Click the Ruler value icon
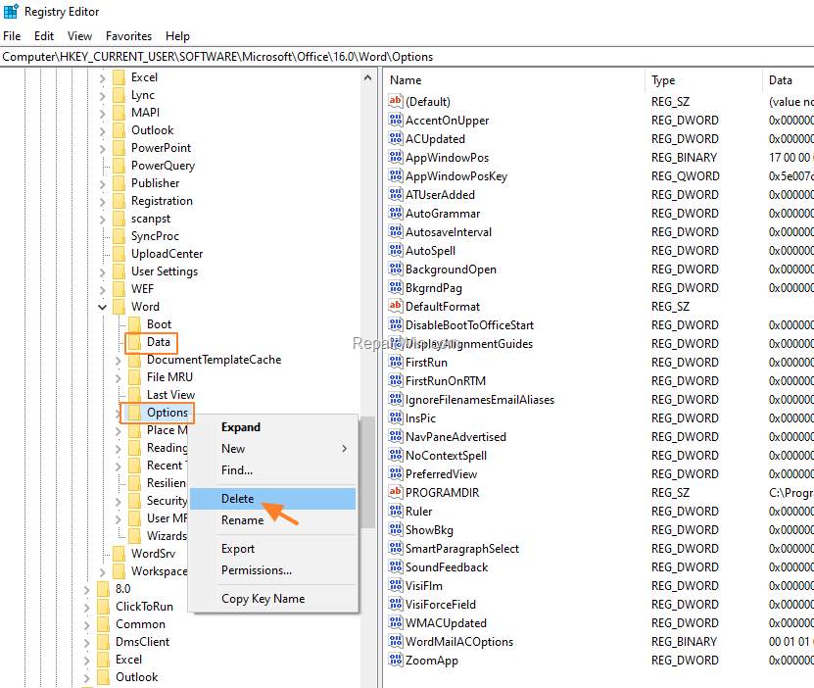The height and width of the screenshot is (688, 814). pos(396,511)
